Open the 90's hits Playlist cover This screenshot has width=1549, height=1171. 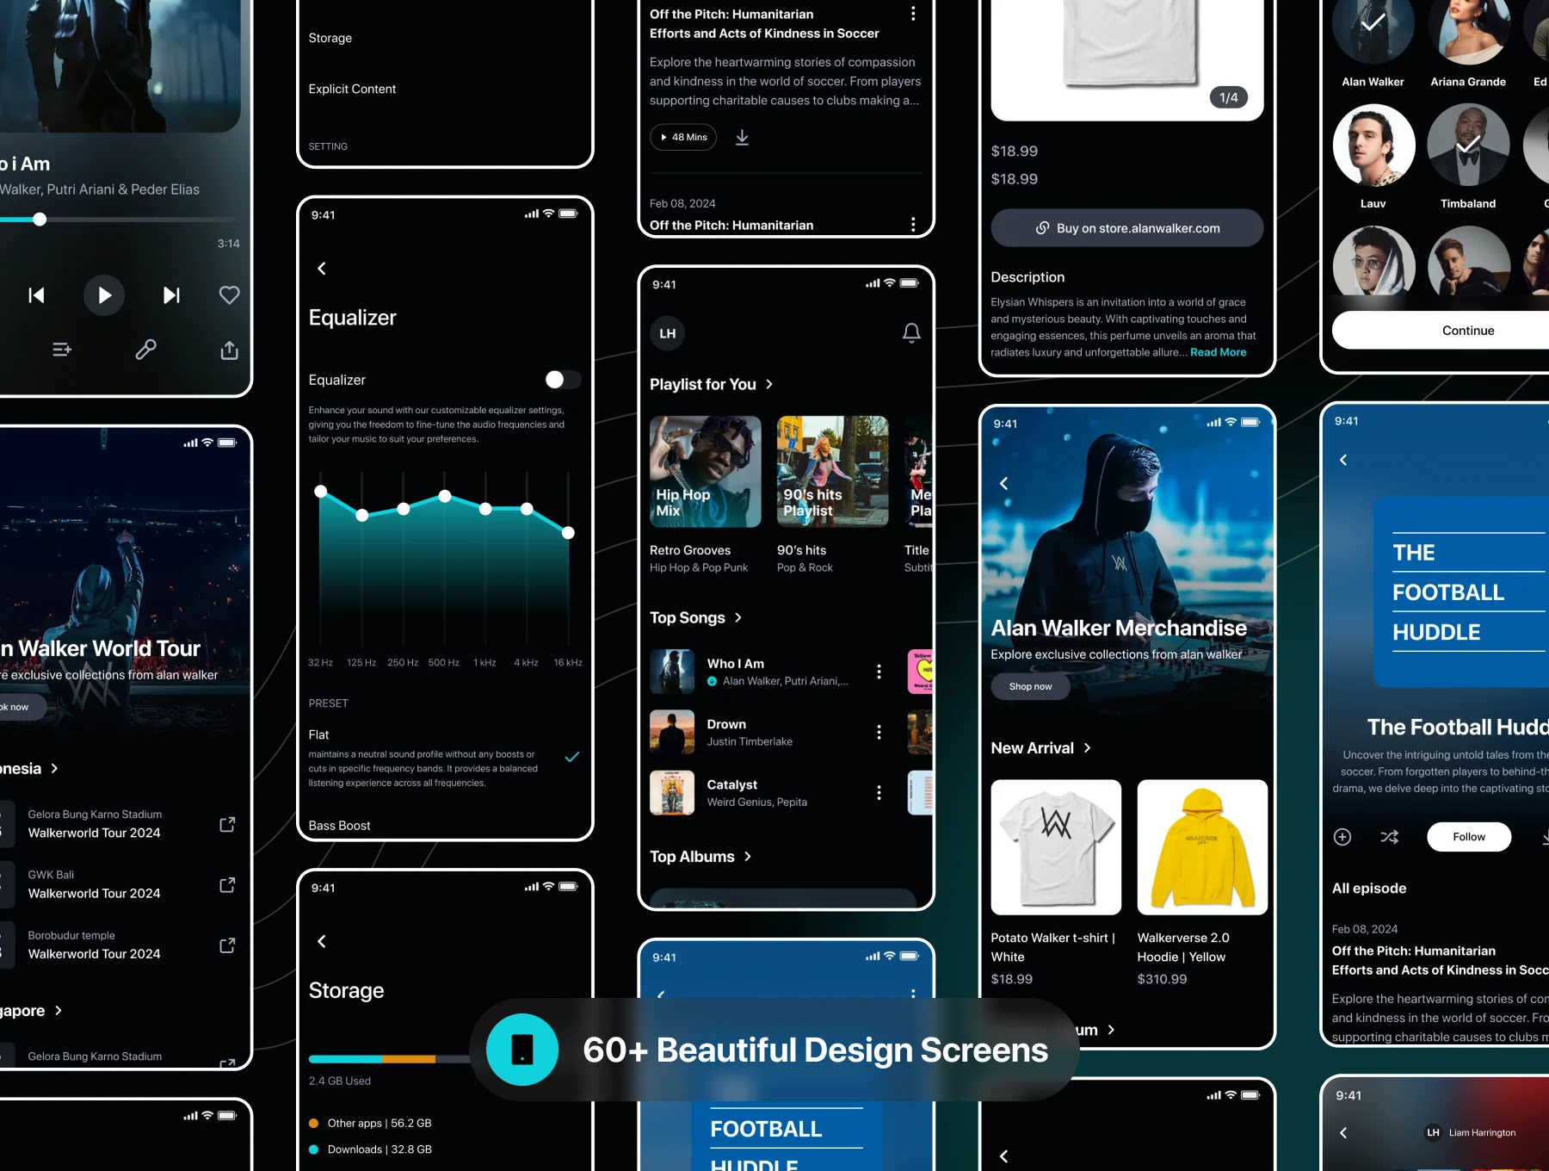pos(833,472)
